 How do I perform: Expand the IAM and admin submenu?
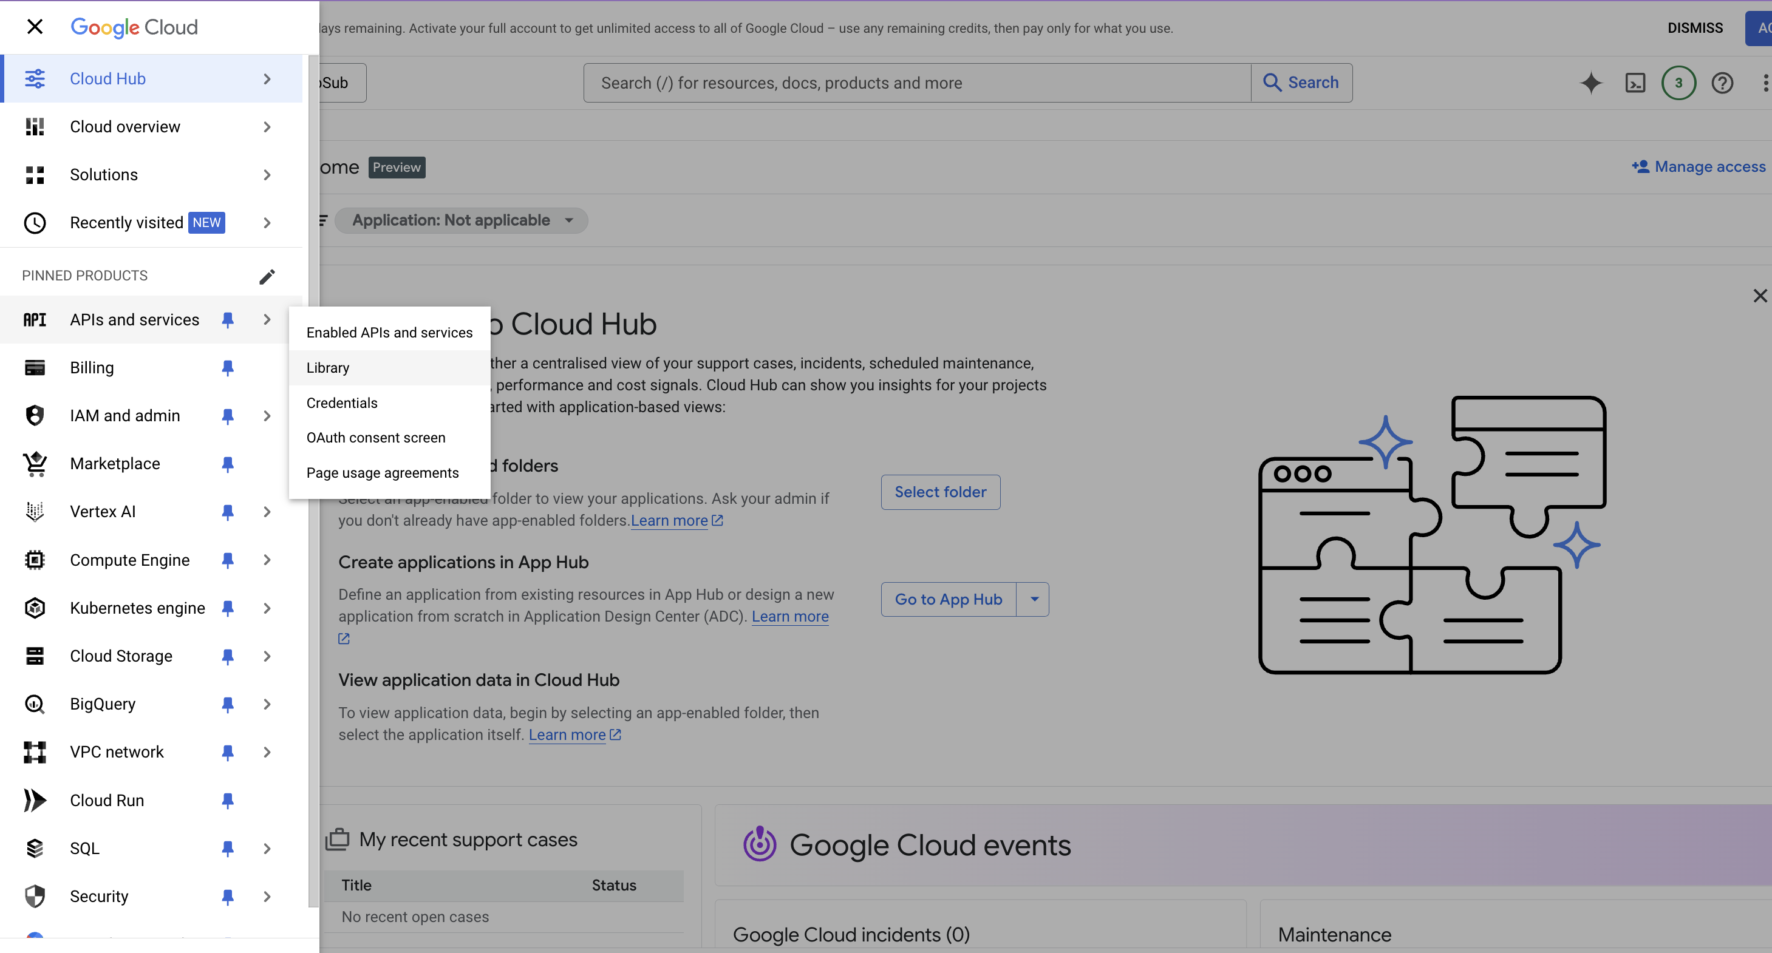[x=267, y=415]
